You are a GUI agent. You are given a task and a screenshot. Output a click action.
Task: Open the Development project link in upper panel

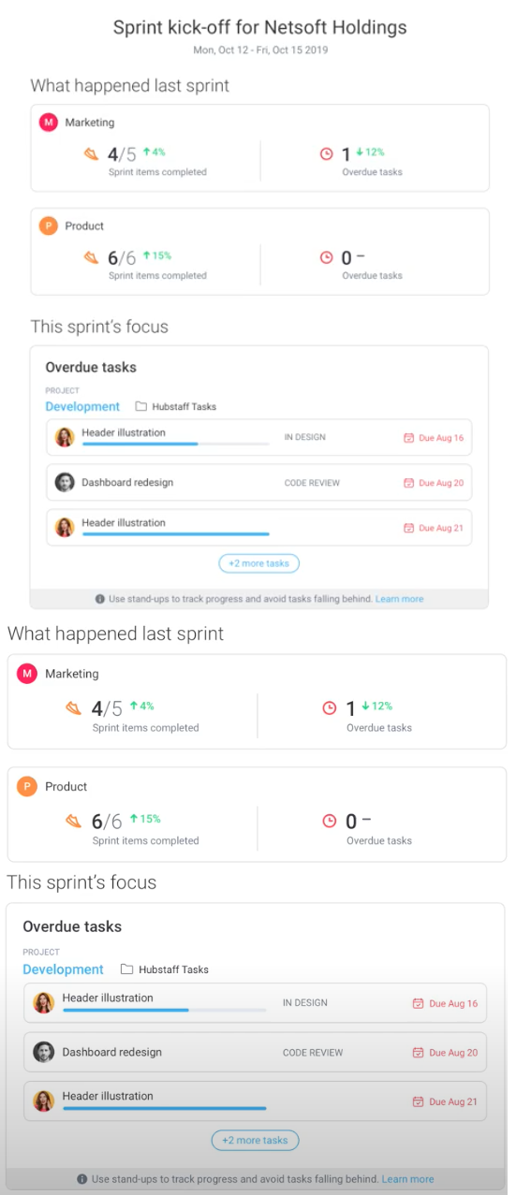(x=82, y=406)
